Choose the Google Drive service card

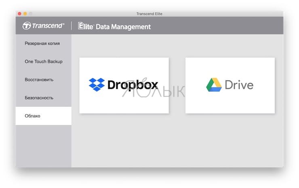coord(230,85)
